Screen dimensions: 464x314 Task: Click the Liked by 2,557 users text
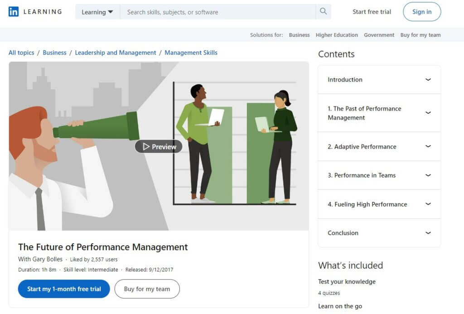click(x=94, y=260)
